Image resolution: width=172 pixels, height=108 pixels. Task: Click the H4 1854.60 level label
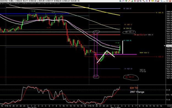click(x=127, y=29)
